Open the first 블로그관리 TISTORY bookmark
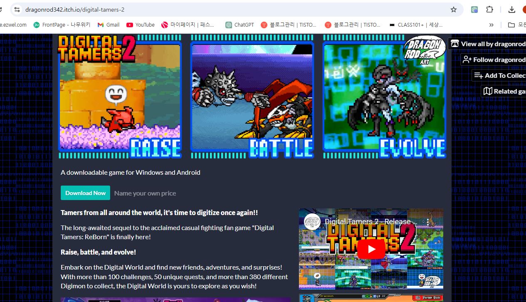Screen dimensions: 526x302 [x=289, y=25]
